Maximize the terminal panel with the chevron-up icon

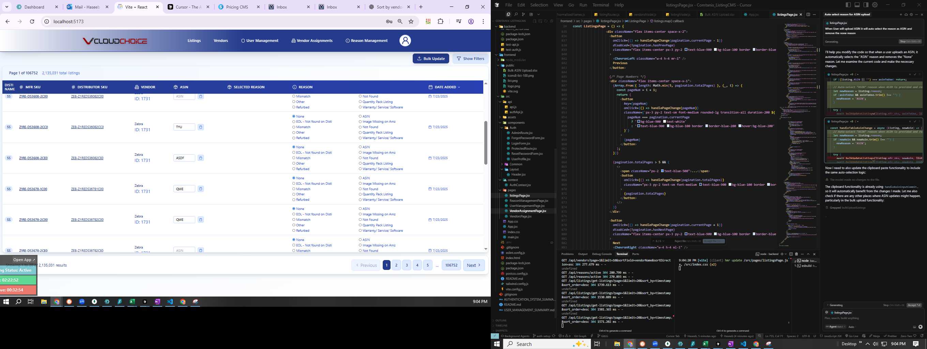coord(808,254)
